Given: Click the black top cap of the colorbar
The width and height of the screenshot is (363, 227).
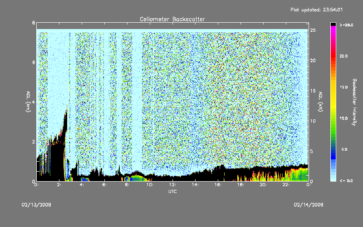Looking at the screenshot, I should [333, 24].
